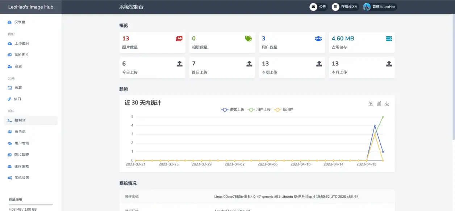The width and height of the screenshot is (455, 211).
Task: Click the LeoHao's Image Hub title
Action: coord(31,7)
